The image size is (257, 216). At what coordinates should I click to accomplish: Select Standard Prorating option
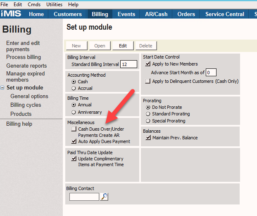pyautogui.click(x=148, y=114)
